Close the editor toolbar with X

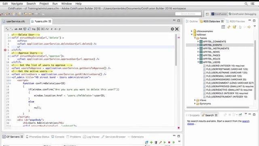[x=177, y=29]
